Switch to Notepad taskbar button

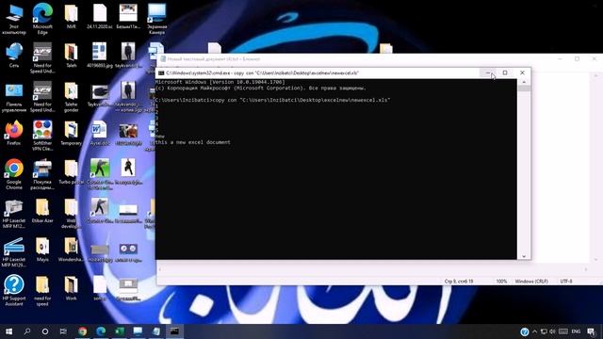click(156, 331)
